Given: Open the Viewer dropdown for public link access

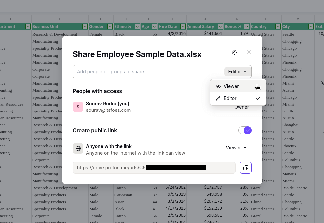Looking at the screenshot, I should pyautogui.click(x=236, y=148).
